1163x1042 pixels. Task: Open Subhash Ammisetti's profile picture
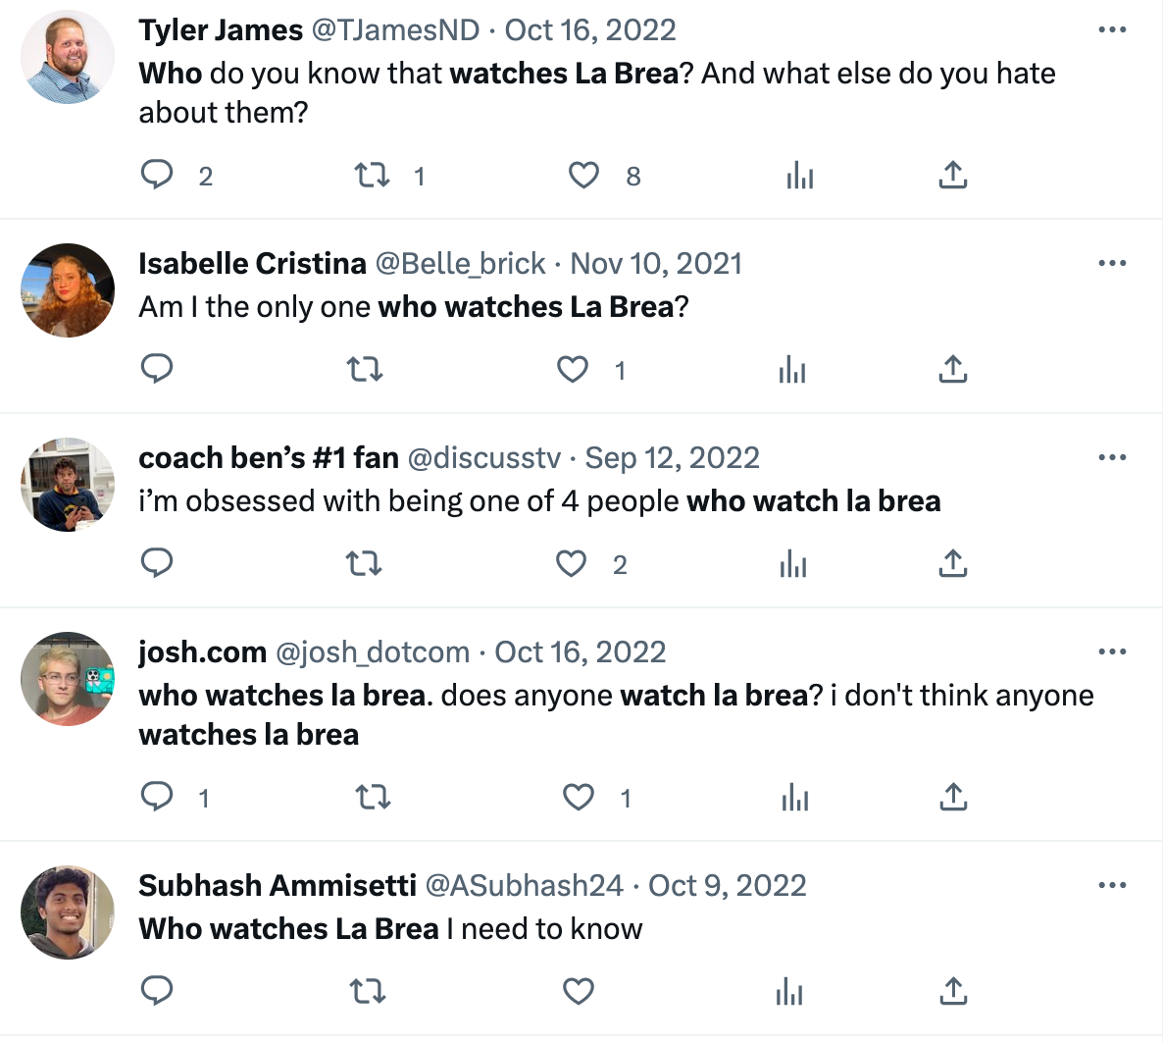pos(68,912)
